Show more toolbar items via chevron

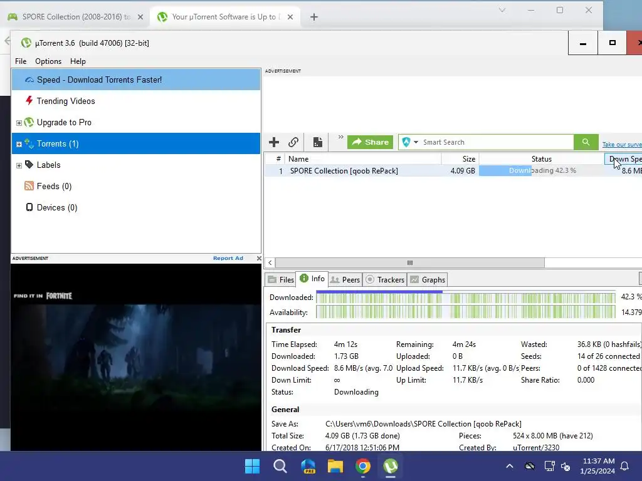[340, 137]
